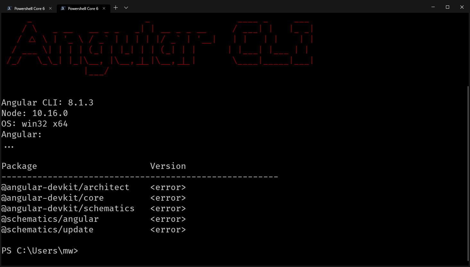
Task: Click the 'Node: 10.16.0' line
Action: coord(35,113)
